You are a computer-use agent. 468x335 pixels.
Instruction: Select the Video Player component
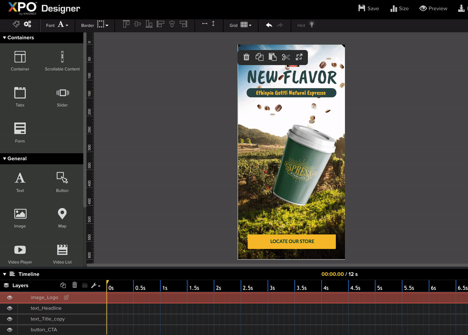tap(20, 254)
